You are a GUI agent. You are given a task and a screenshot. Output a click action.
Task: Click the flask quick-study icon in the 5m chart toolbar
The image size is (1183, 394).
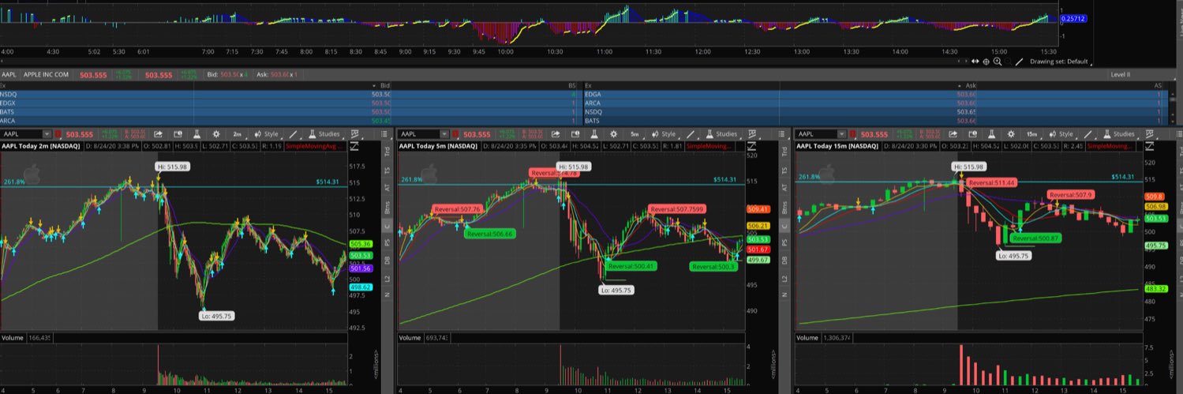594,134
